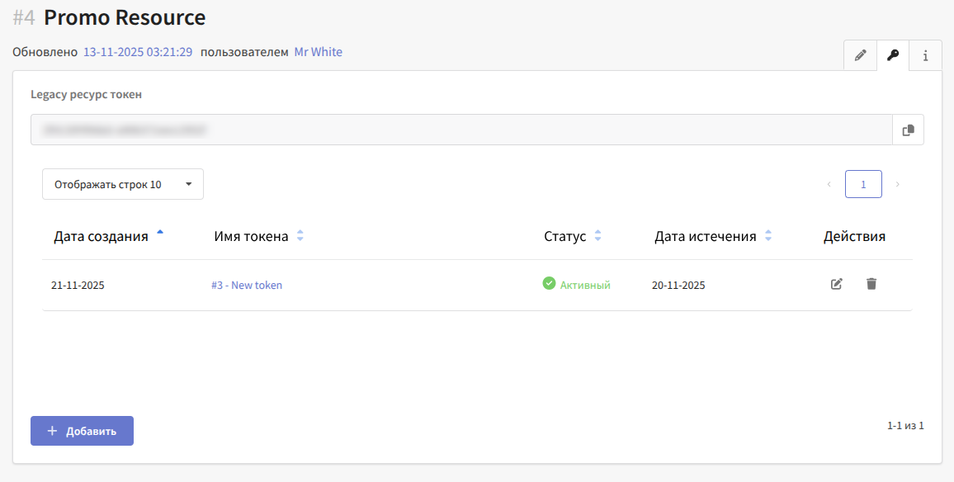
Task: Click the legacy token input field
Action: (x=460, y=130)
